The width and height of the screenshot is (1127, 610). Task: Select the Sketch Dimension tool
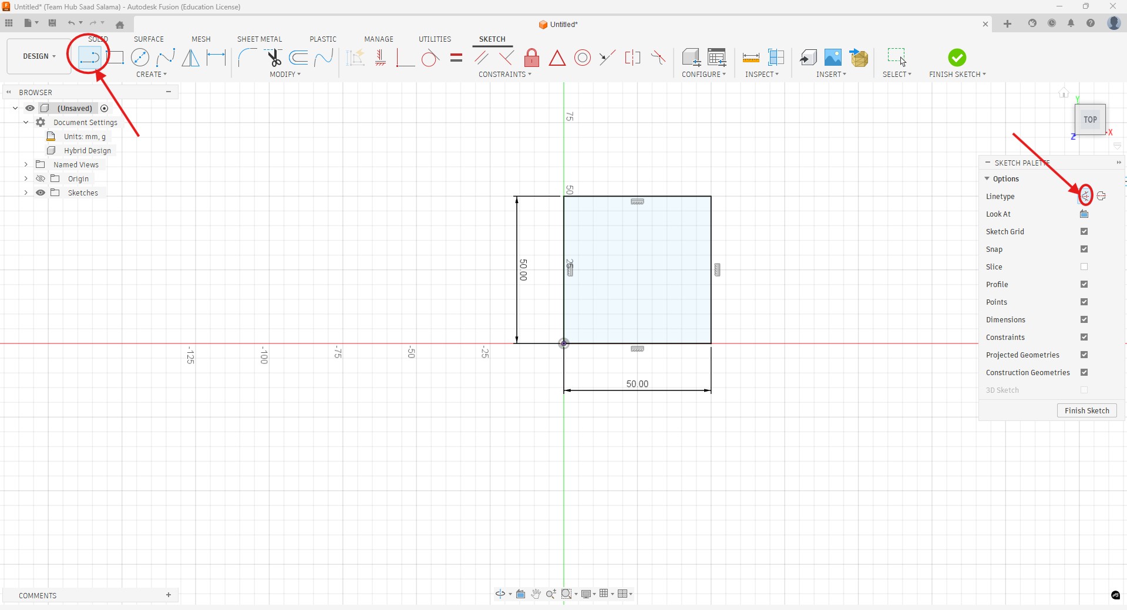pos(216,57)
